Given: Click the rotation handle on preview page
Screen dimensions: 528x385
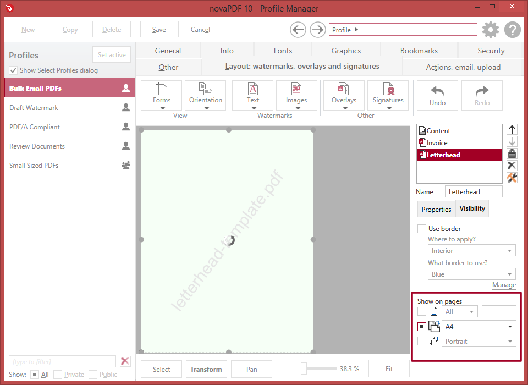Looking at the screenshot, I should tap(230, 240).
